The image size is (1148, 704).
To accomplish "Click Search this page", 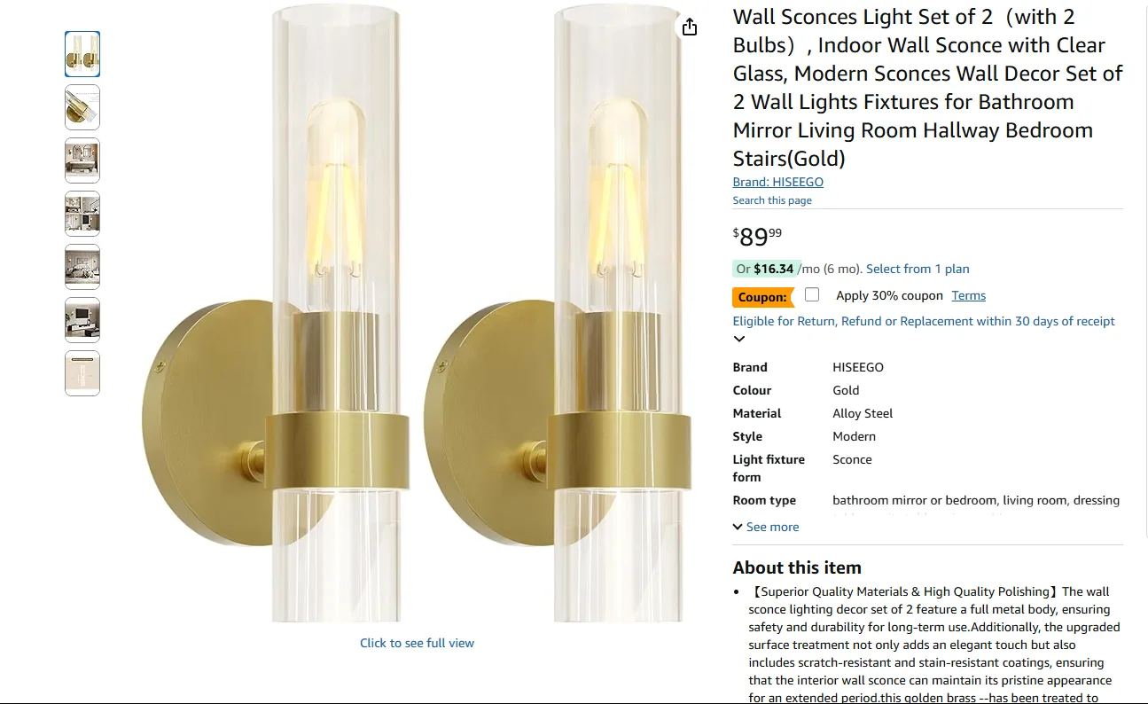I will pos(771,199).
